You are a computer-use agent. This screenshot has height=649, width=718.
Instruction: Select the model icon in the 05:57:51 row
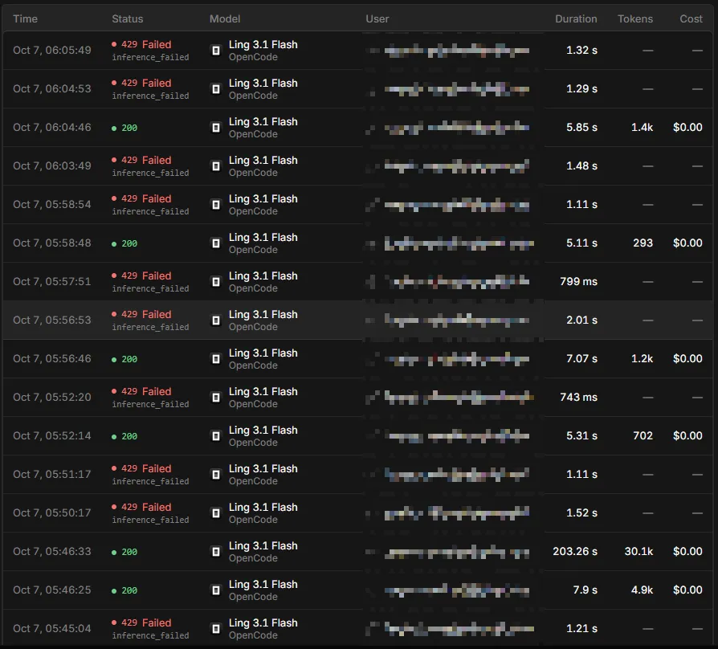tap(216, 282)
